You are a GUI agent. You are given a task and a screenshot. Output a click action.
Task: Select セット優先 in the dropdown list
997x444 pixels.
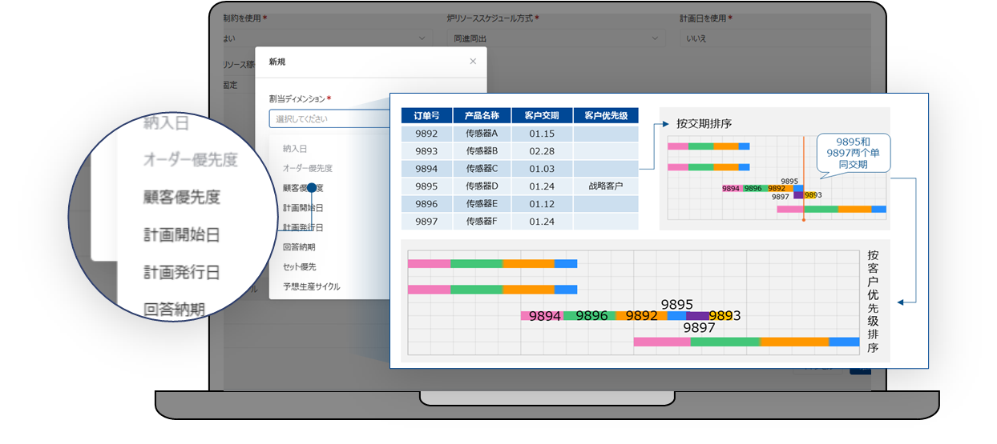[299, 266]
